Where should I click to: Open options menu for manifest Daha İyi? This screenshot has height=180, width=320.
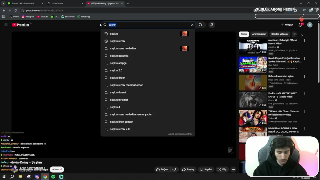point(304,40)
